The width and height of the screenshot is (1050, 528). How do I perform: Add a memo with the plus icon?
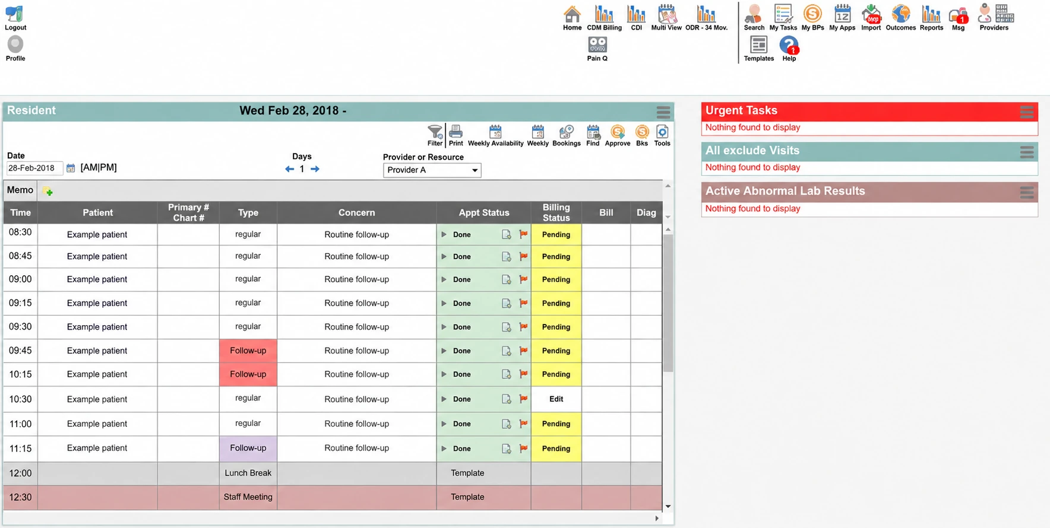coord(48,192)
